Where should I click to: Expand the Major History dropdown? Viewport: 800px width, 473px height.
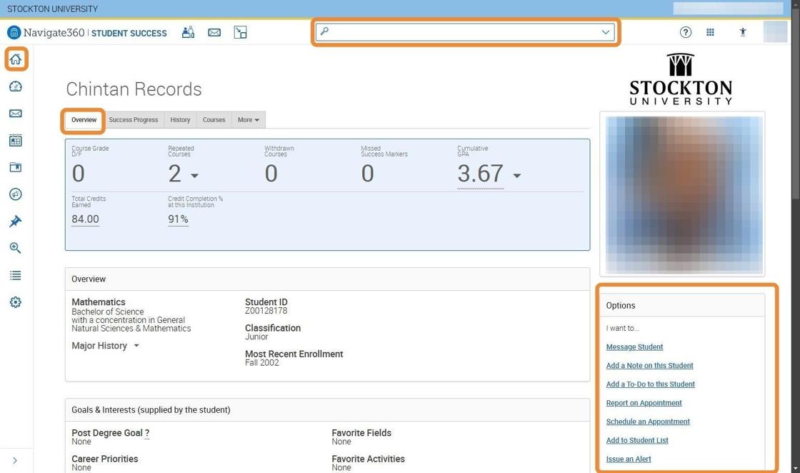click(105, 345)
